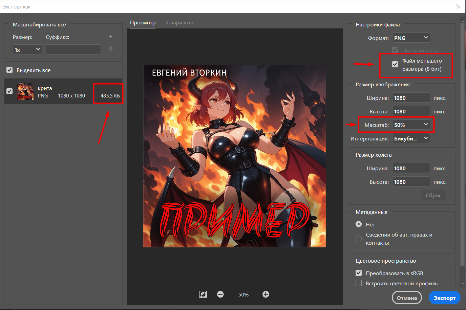Zoom in the preview with plus icon
466x310 pixels.
(266, 294)
